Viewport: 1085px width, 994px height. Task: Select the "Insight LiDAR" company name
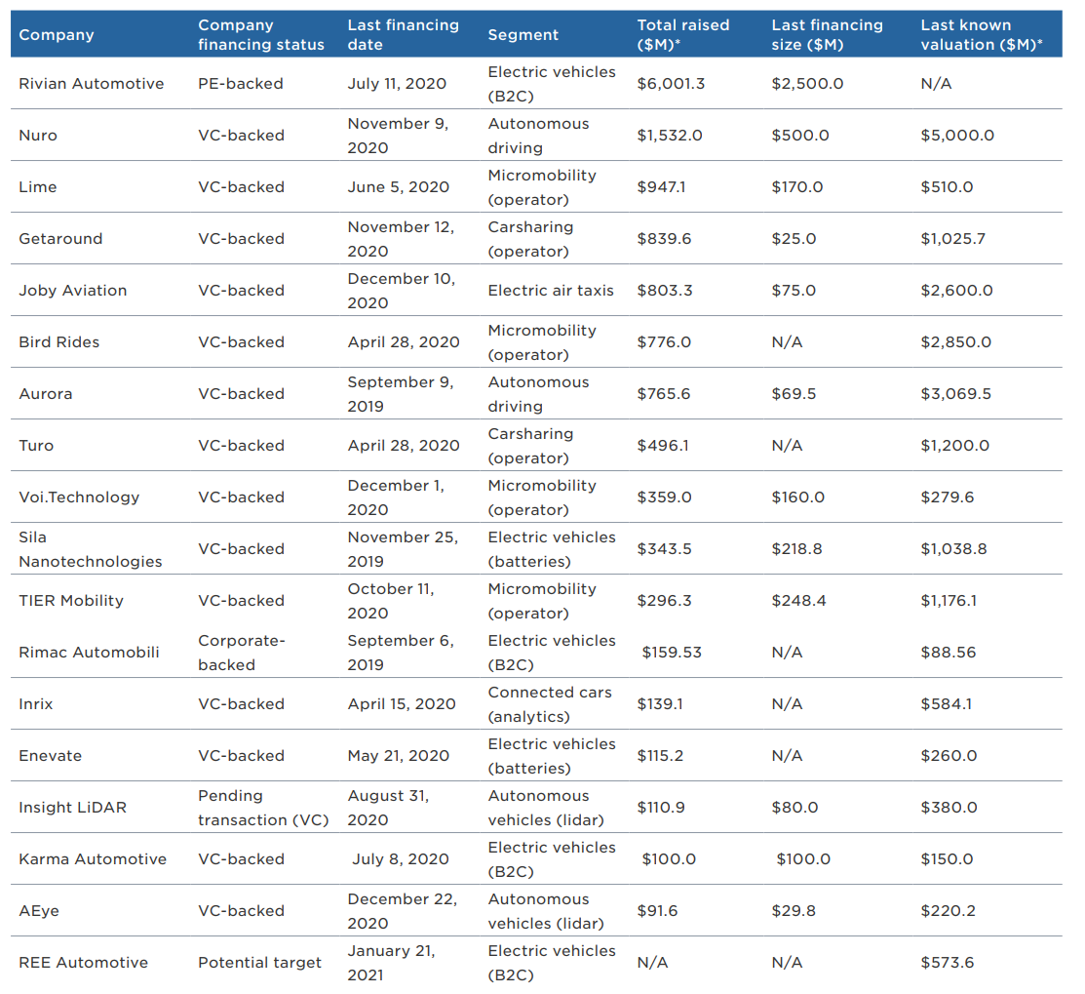pyautogui.click(x=73, y=807)
